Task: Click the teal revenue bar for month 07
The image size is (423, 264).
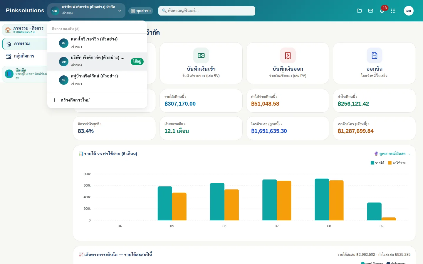Action: (x=270, y=200)
